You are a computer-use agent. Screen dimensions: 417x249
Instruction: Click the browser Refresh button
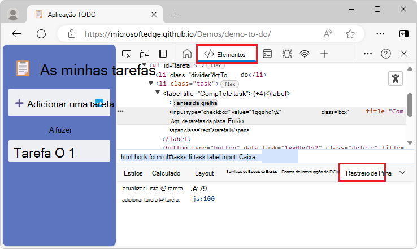point(41,34)
